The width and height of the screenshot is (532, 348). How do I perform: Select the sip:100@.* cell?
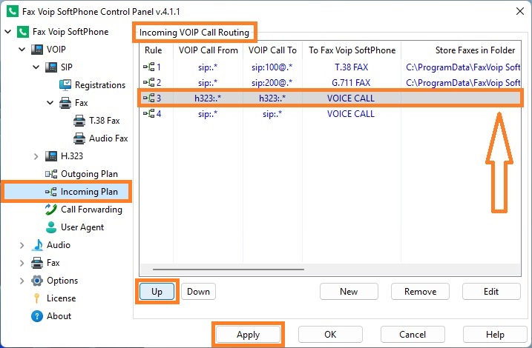click(x=272, y=67)
